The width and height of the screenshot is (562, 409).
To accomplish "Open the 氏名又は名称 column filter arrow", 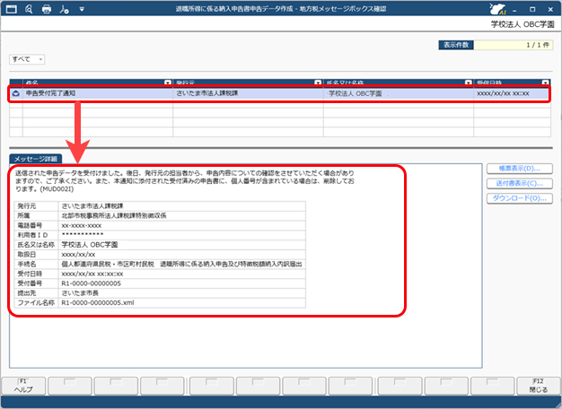I will click(x=468, y=83).
